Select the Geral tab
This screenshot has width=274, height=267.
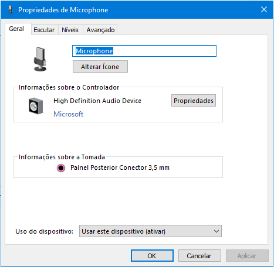(16, 29)
